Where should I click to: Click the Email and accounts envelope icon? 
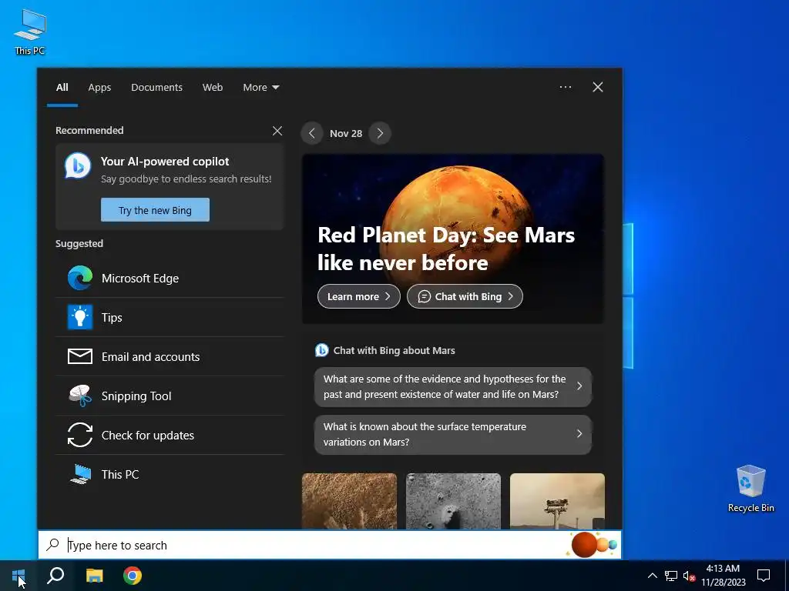80,356
